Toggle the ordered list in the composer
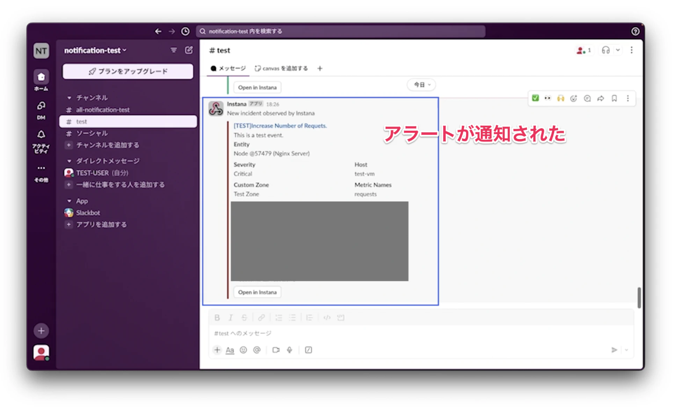This screenshot has width=675, height=415. (x=279, y=318)
